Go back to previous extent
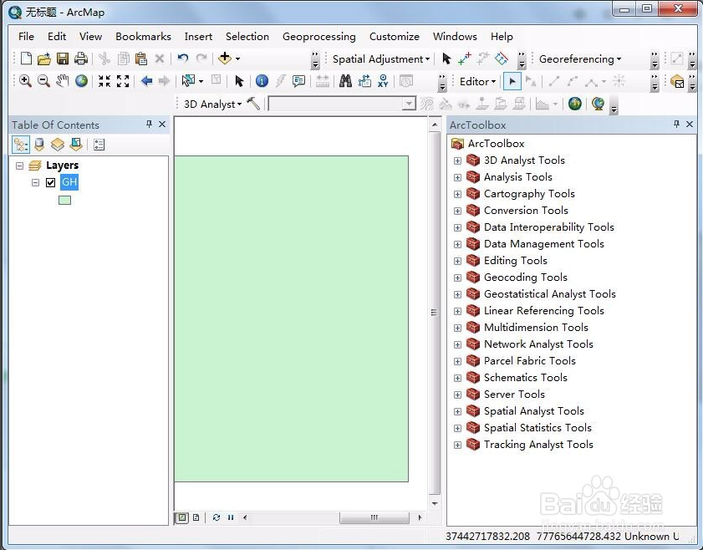Image resolution: width=703 pixels, height=550 pixels. (x=146, y=81)
